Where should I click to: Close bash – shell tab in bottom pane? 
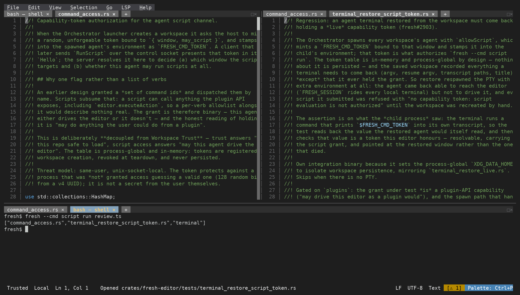coord(114,210)
